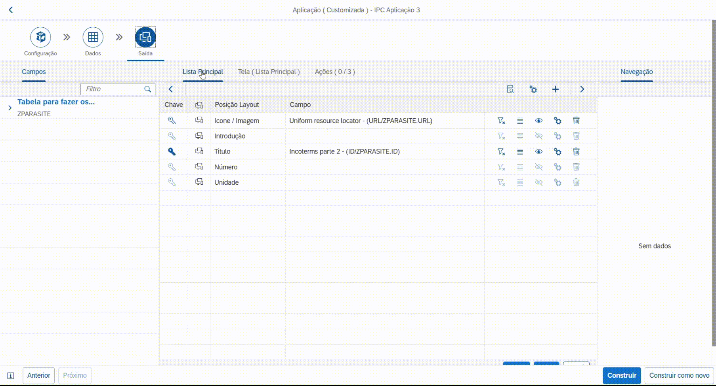716x386 pixels.
Task: Go to the Configuração step icon
Action: [40, 37]
